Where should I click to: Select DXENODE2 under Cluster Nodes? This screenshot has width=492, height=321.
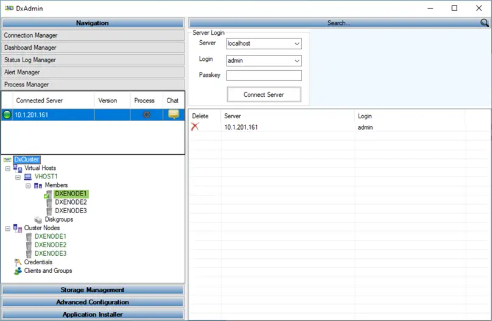pos(51,245)
